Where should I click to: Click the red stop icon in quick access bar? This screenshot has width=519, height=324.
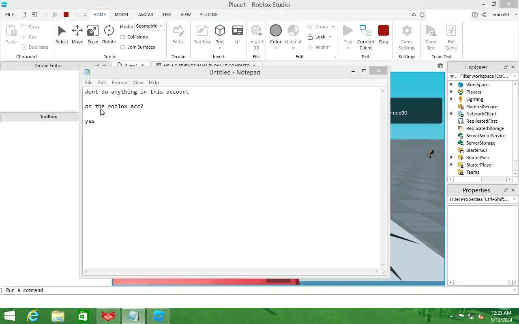[66, 15]
